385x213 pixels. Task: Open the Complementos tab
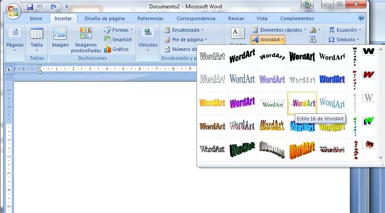point(297,18)
